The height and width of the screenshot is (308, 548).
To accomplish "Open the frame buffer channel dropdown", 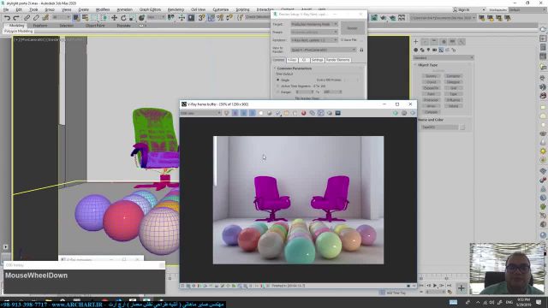I will 201,113.
